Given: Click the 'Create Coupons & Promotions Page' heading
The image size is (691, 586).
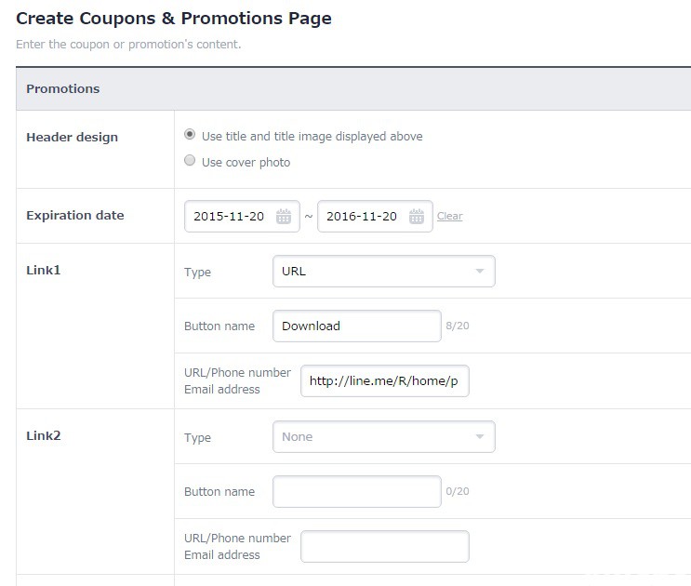Looking at the screenshot, I should [174, 19].
